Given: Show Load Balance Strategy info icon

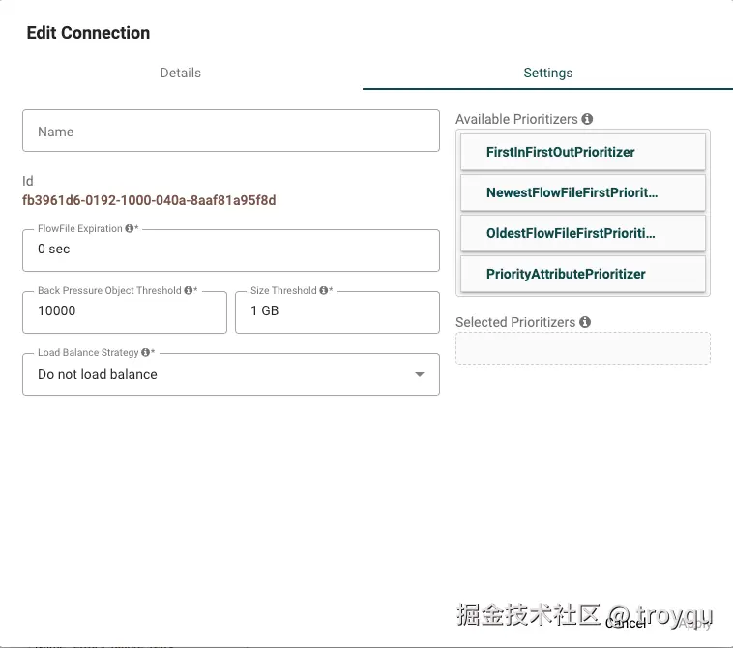Looking at the screenshot, I should [x=145, y=352].
